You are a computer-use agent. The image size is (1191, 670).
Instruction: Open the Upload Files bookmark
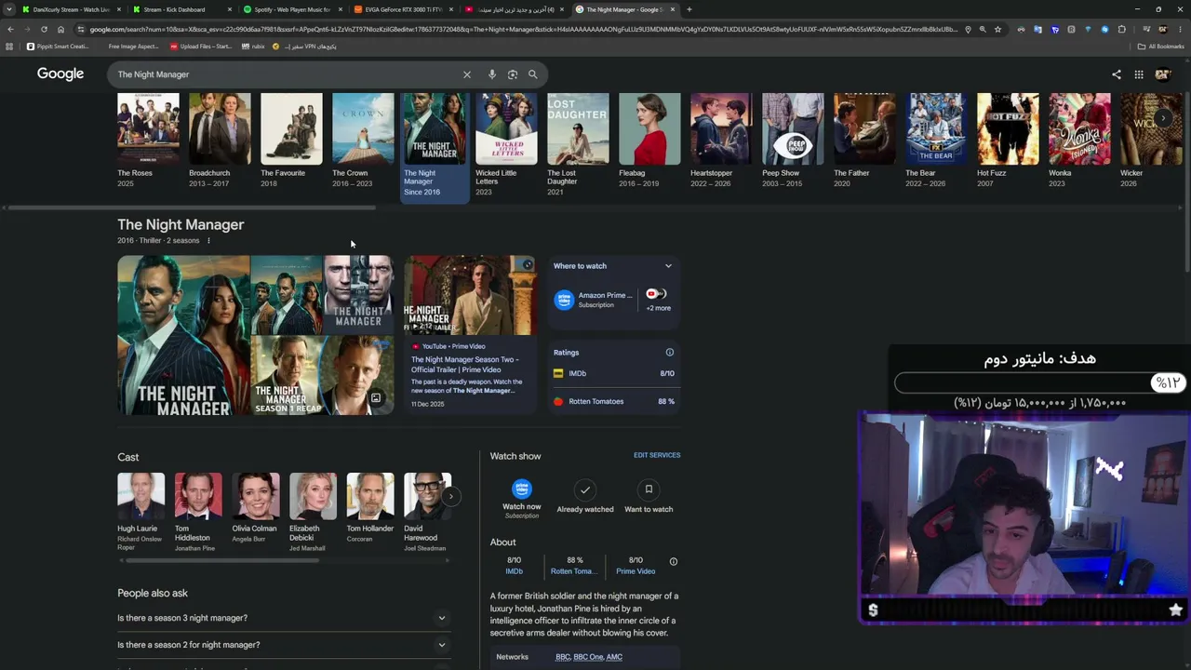point(201,47)
